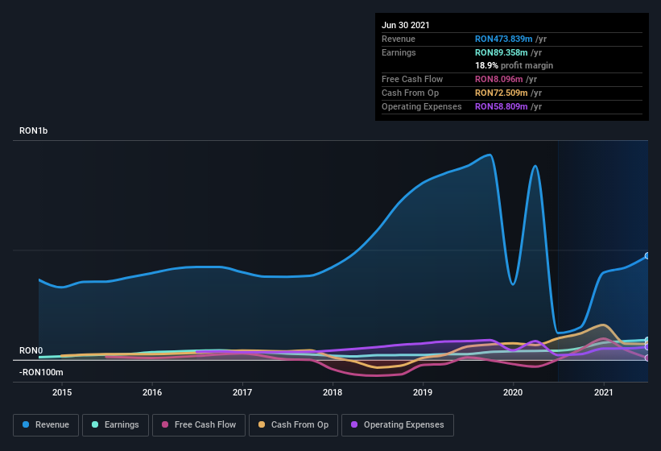Click the Earnings row label in tooltip
The width and height of the screenshot is (661, 451).
(399, 52)
